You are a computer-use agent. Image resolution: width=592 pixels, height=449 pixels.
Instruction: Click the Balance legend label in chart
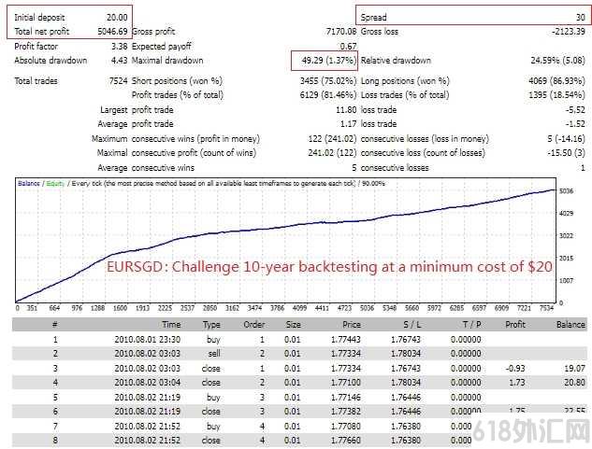29,184
